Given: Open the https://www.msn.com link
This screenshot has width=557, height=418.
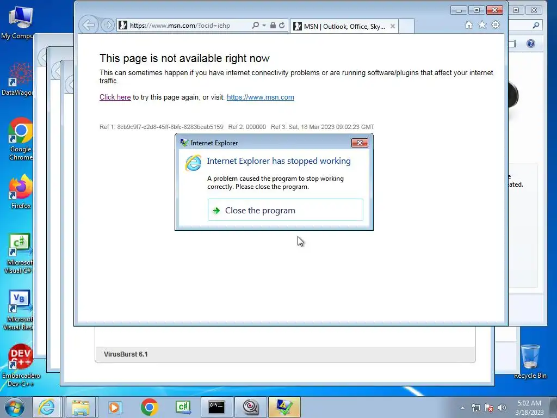Looking at the screenshot, I should (261, 97).
